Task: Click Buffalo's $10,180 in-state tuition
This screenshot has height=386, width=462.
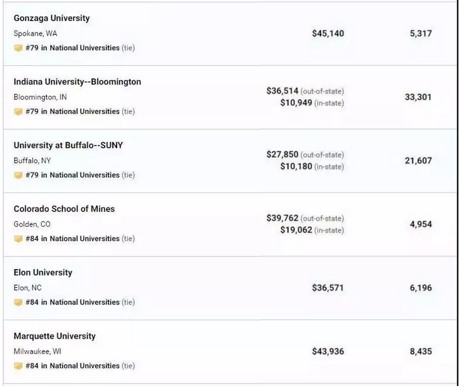Action: pyautogui.click(x=296, y=167)
